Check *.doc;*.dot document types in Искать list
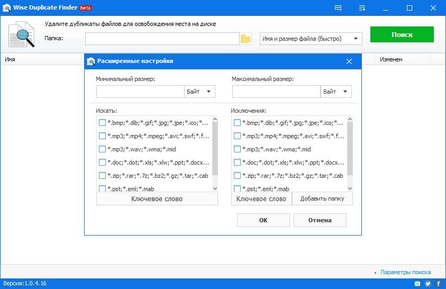Viewport: 446px width, 289px height. [102, 162]
